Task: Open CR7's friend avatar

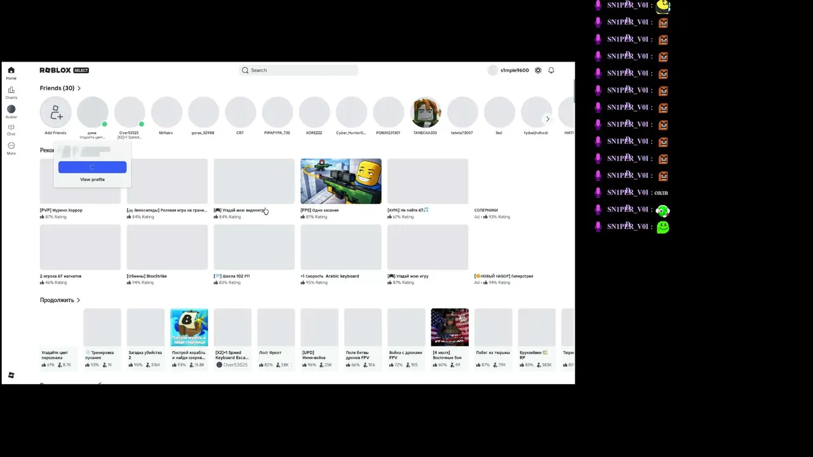Action: (x=240, y=113)
